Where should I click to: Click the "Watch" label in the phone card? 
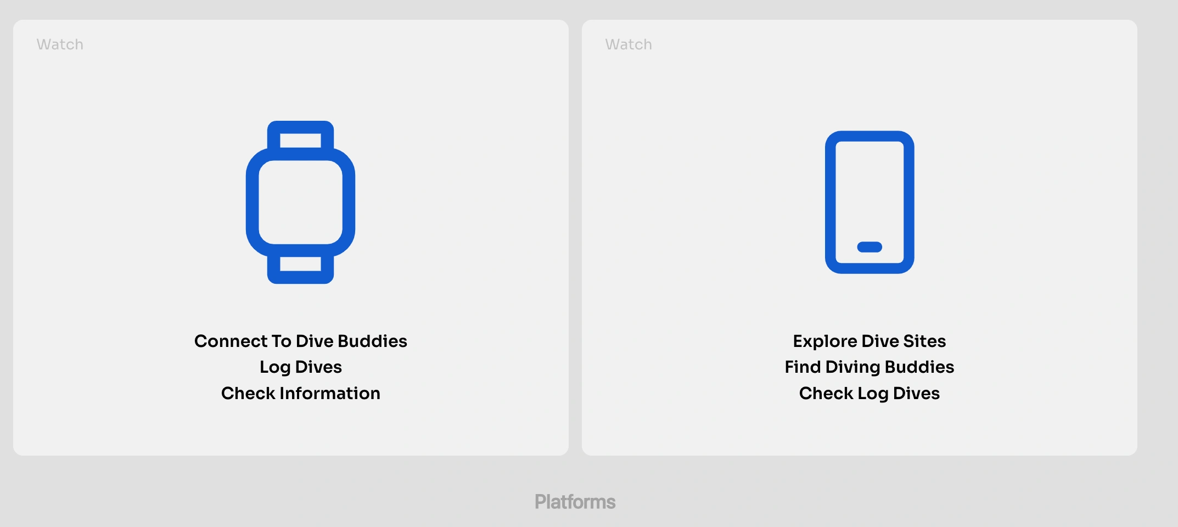click(x=629, y=44)
